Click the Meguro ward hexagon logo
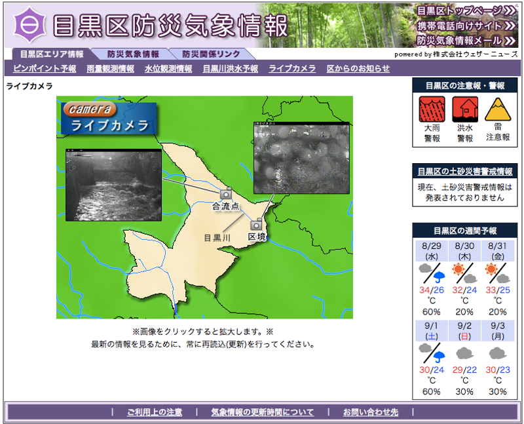 coord(28,25)
